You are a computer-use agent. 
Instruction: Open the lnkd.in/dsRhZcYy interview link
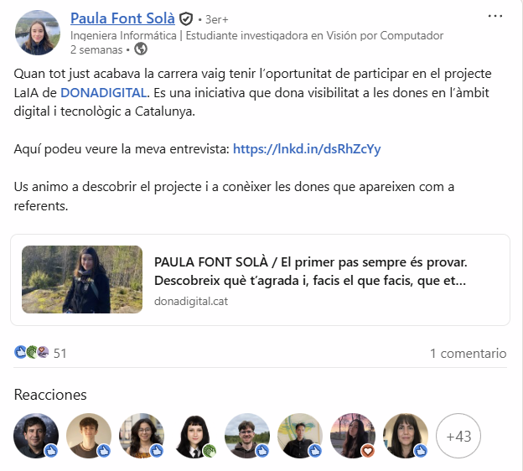307,149
